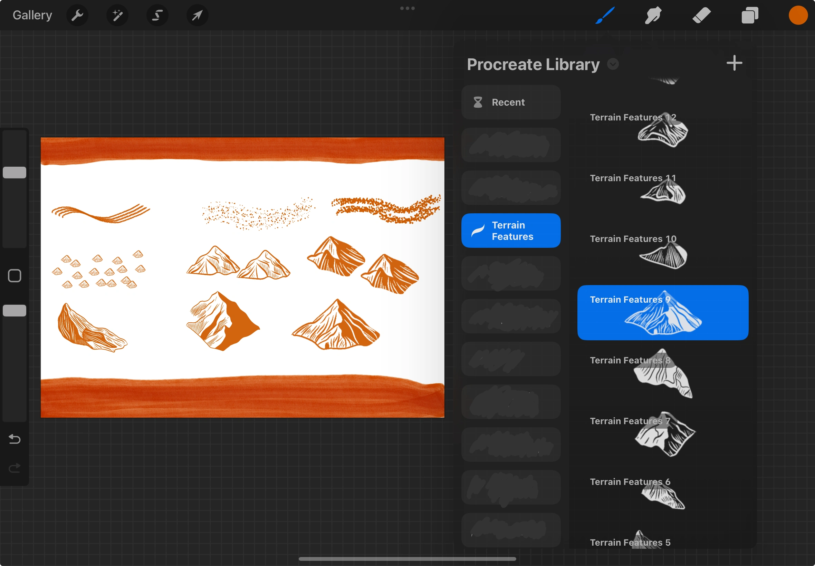This screenshot has height=566, width=815.
Task: Select the Transform arrow tool
Action: [198, 15]
